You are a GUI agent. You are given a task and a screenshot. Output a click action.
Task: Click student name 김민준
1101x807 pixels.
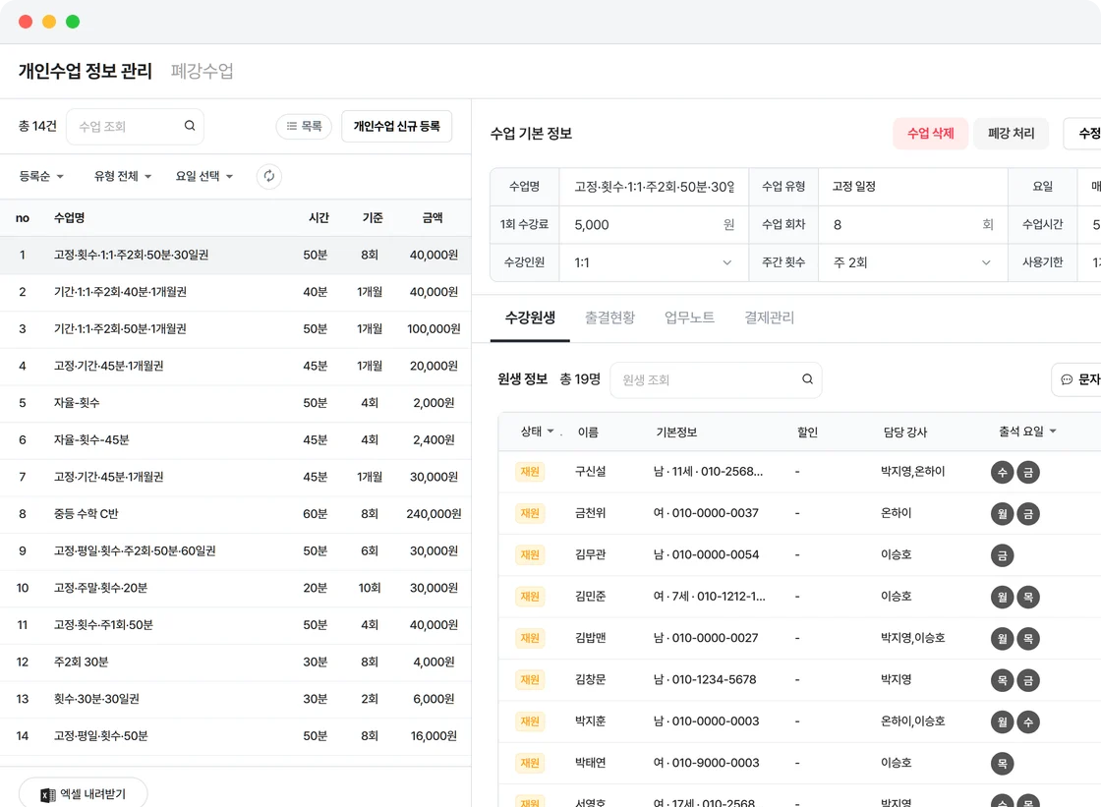tap(591, 597)
